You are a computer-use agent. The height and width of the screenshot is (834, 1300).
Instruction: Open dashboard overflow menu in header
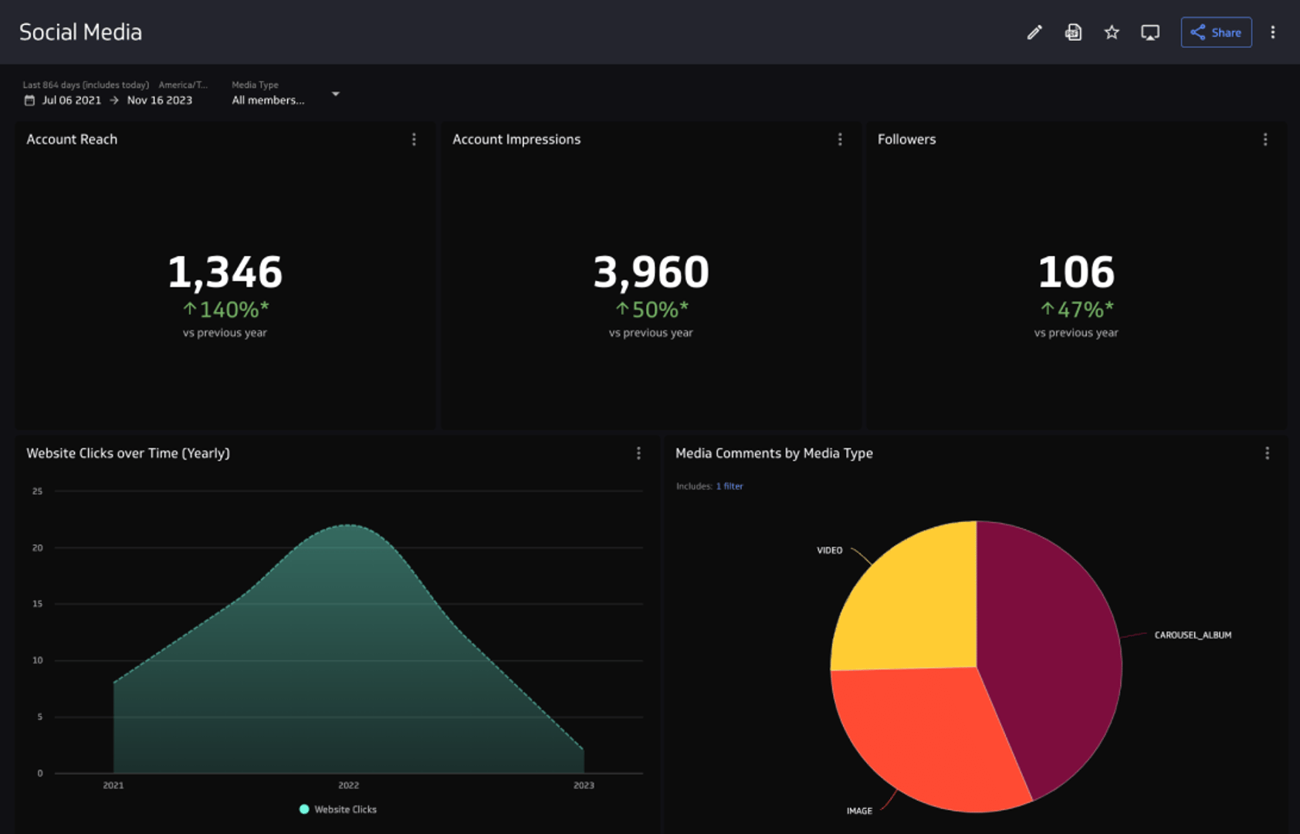coord(1273,32)
